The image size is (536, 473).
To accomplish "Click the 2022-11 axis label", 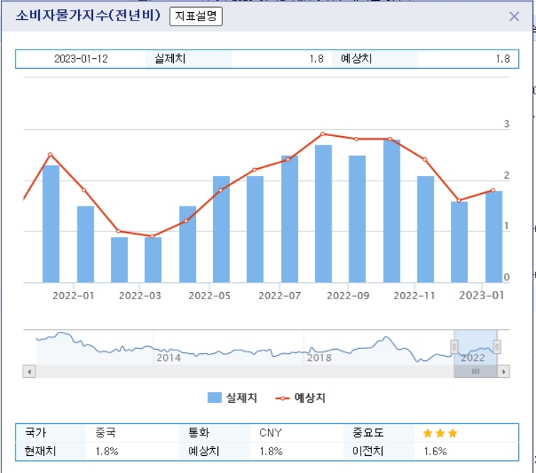I will click(x=415, y=296).
